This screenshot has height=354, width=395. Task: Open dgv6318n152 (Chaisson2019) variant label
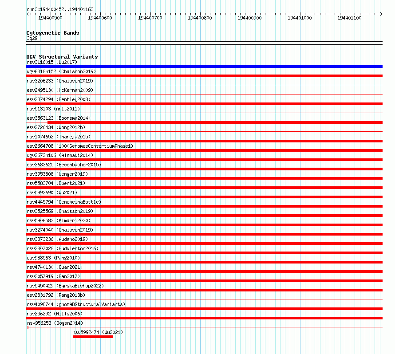click(61, 71)
